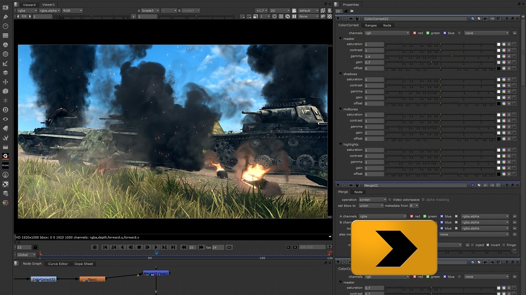Open the ColorCorrect22 wrench settings icon
Viewport: 526px width, 295px height.
tap(357, 19)
